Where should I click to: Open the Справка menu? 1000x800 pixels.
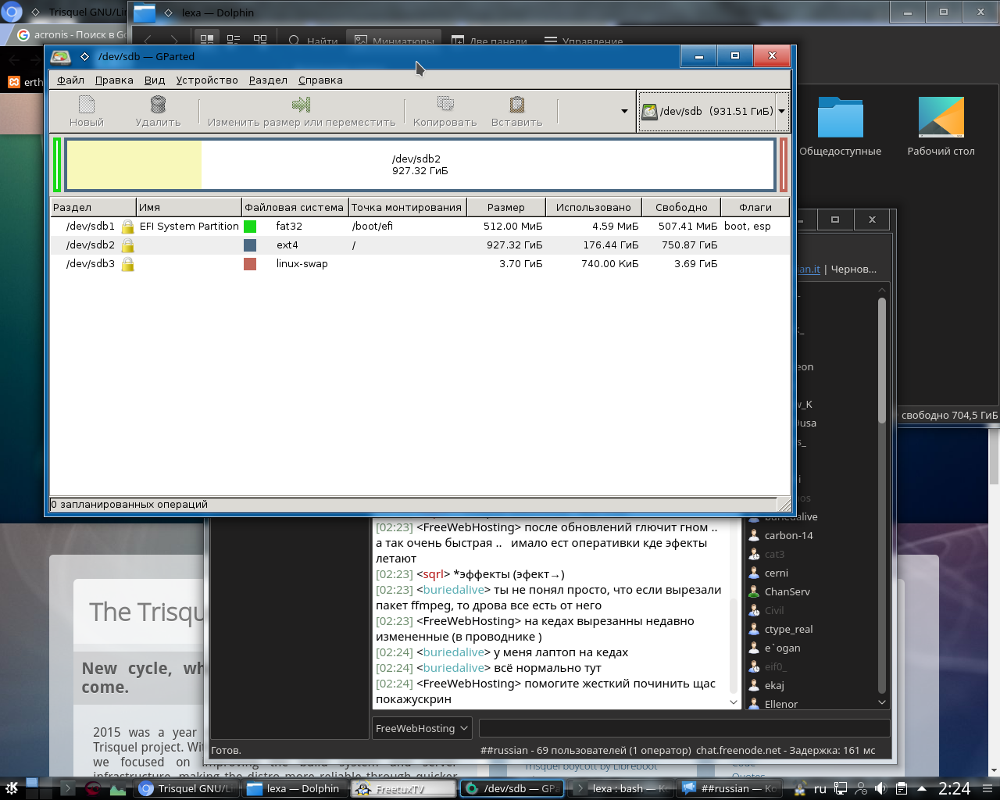coord(320,80)
